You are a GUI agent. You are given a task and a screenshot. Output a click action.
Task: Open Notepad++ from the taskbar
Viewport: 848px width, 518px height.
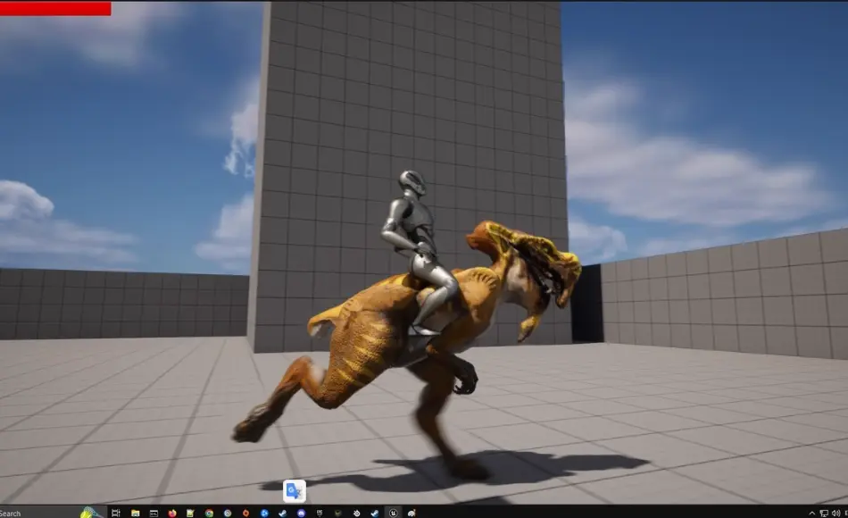pyautogui.click(x=190, y=514)
